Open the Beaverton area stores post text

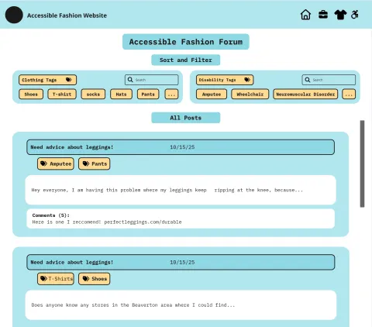tap(181, 305)
